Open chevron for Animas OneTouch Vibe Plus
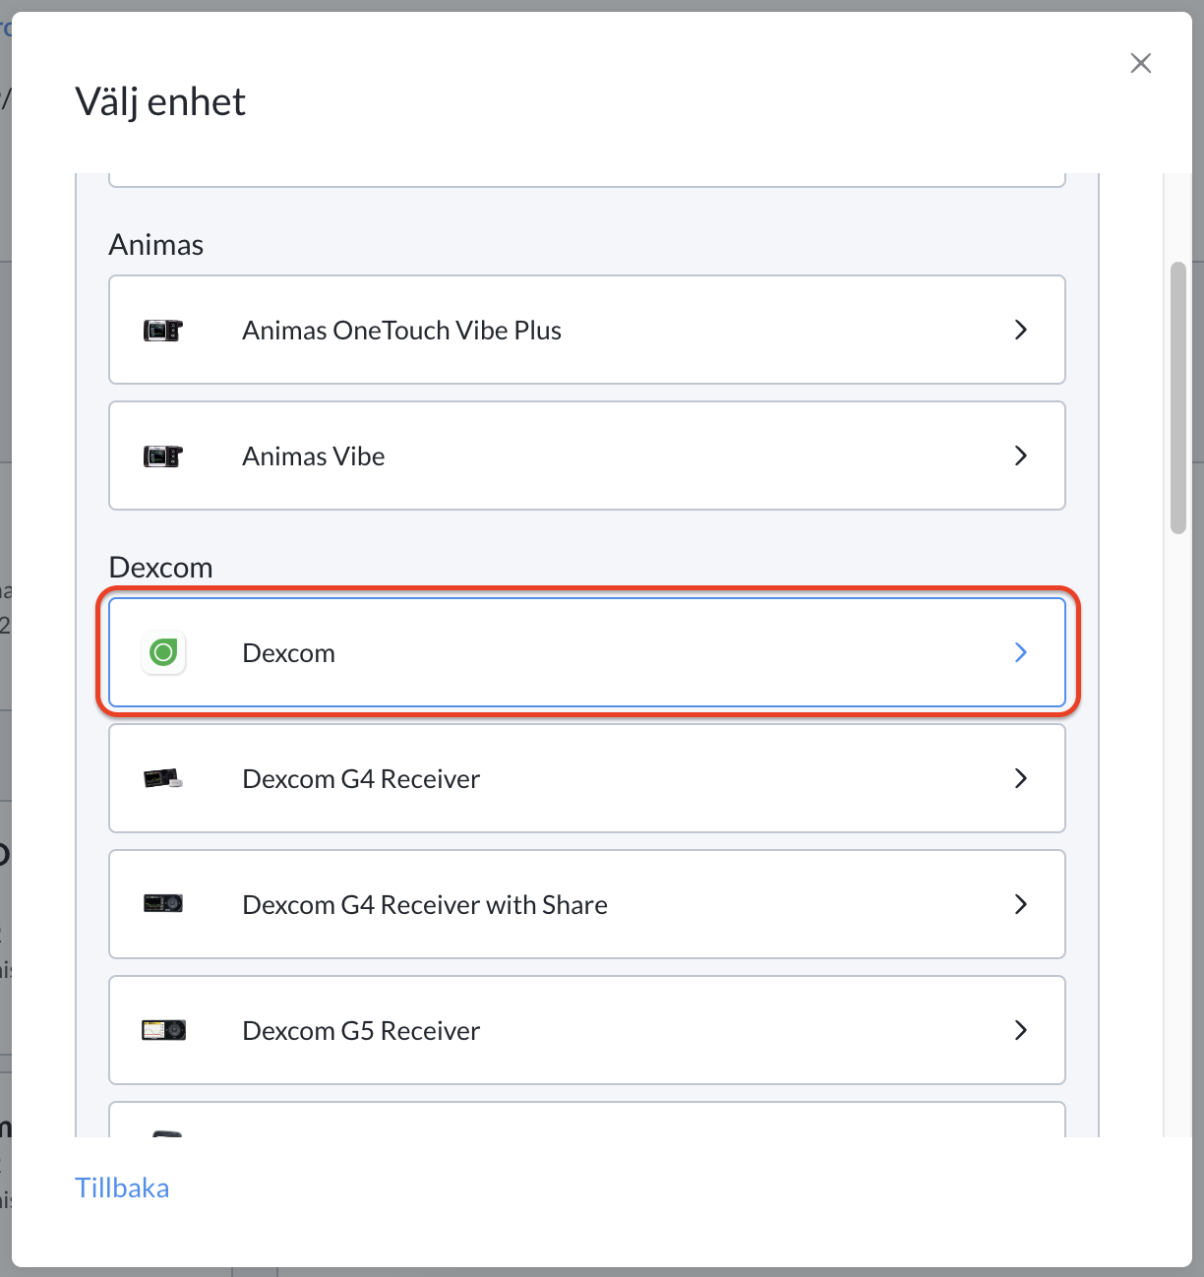 1021,330
